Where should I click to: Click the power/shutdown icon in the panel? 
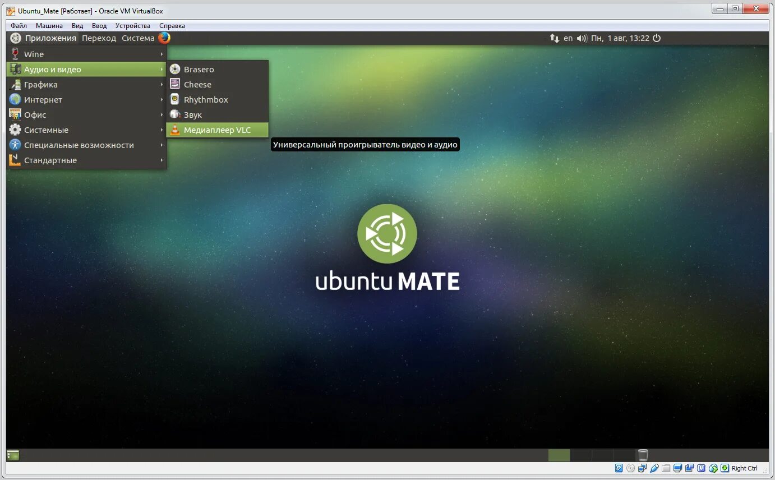click(657, 38)
